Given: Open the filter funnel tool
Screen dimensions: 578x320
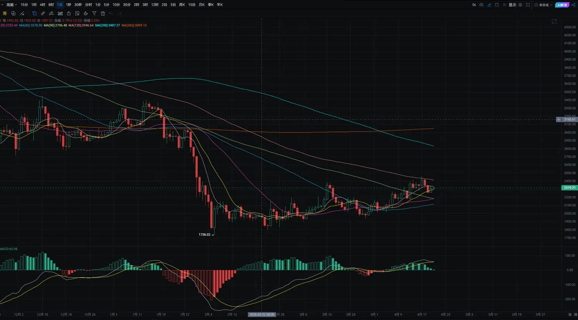Looking at the screenshot, I should coord(94,14).
